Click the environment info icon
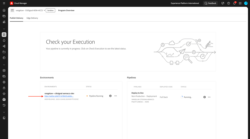The height and width of the screenshot is (139, 250). 110,96
